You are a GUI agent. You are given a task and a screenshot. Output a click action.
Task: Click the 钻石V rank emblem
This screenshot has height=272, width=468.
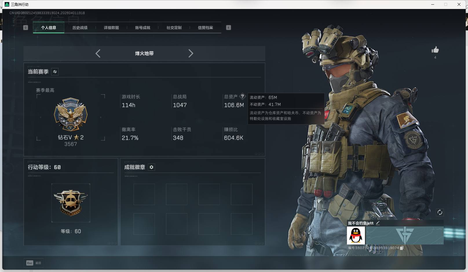[71, 114]
